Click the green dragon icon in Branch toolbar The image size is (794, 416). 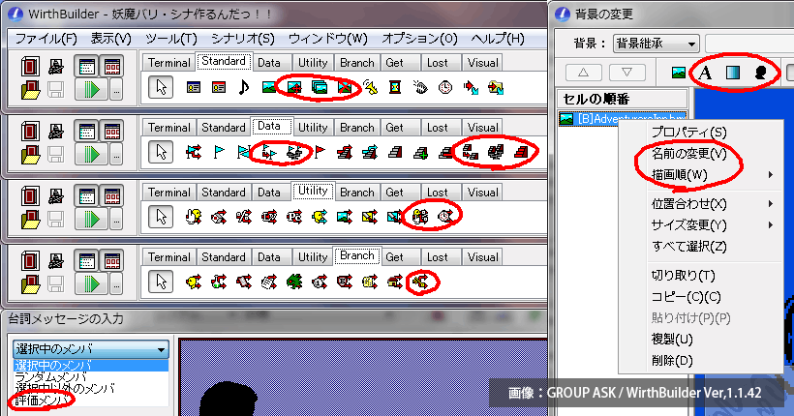click(x=293, y=282)
